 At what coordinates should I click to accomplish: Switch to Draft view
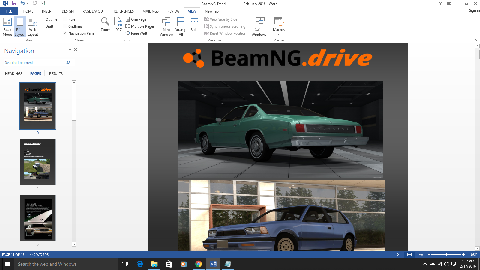click(x=47, y=26)
